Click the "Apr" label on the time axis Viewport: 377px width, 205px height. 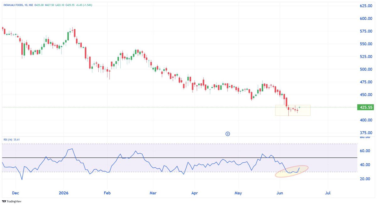click(x=194, y=193)
